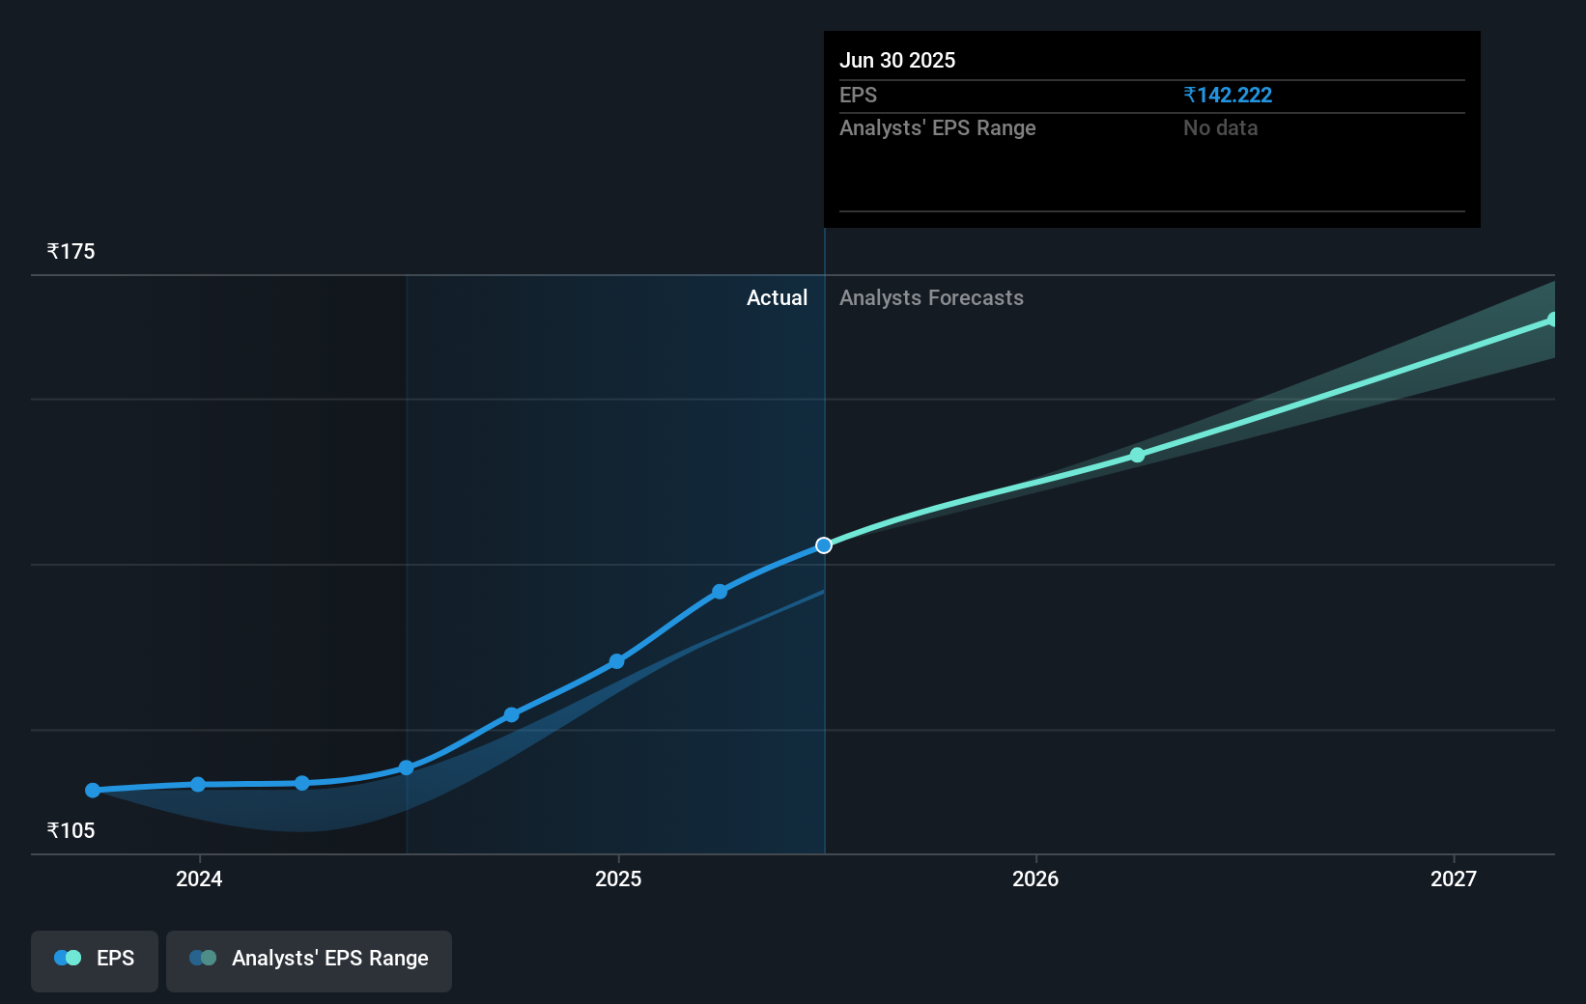This screenshot has width=1586, height=1004.
Task: Select the EPS data point at mid-2024 shaded start
Action: tap(407, 767)
